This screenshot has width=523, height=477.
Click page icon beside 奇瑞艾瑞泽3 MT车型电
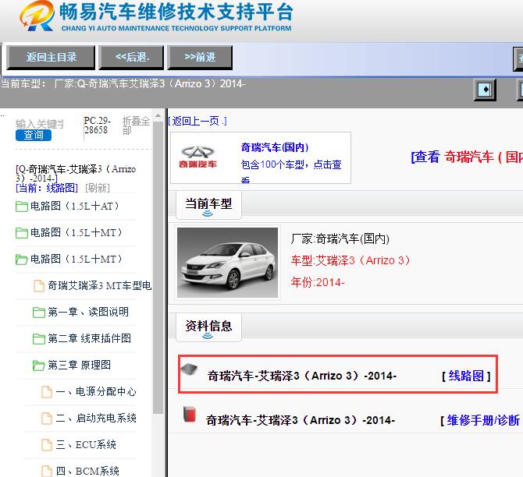[39, 286]
